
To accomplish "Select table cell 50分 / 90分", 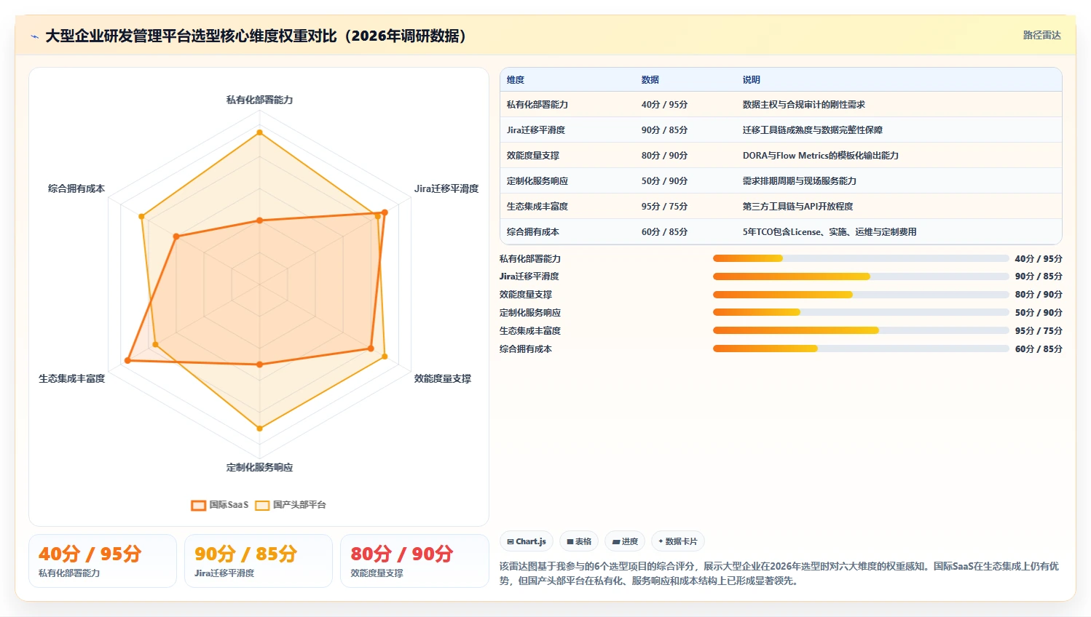I will pos(664,181).
